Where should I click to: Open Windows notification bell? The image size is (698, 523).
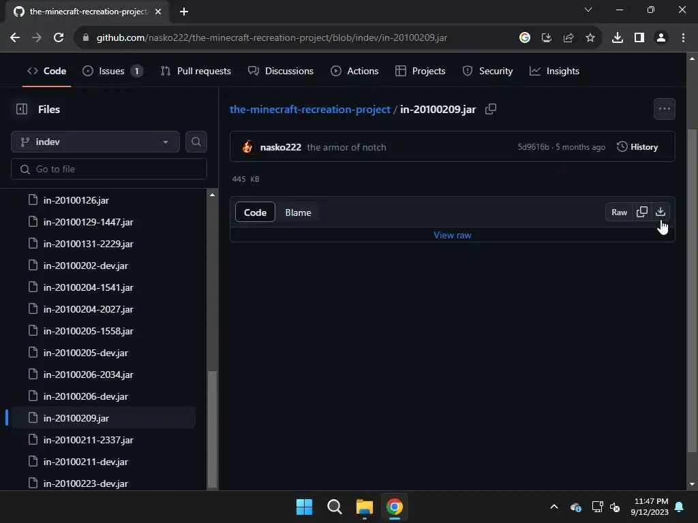click(x=680, y=507)
